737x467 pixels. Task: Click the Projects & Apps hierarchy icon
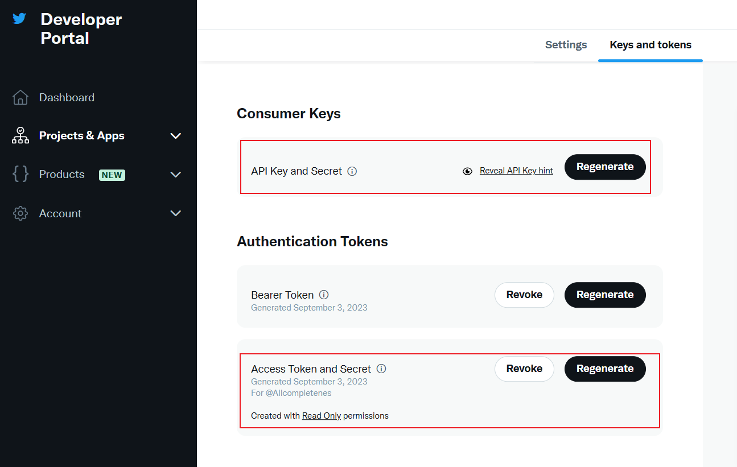coord(20,136)
